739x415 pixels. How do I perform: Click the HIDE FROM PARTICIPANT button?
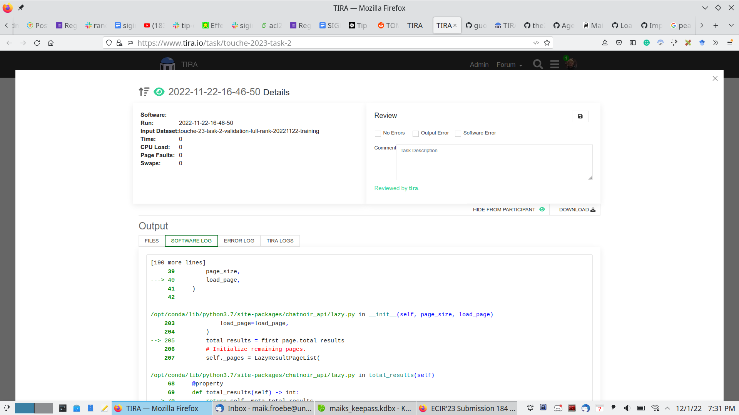(504, 209)
